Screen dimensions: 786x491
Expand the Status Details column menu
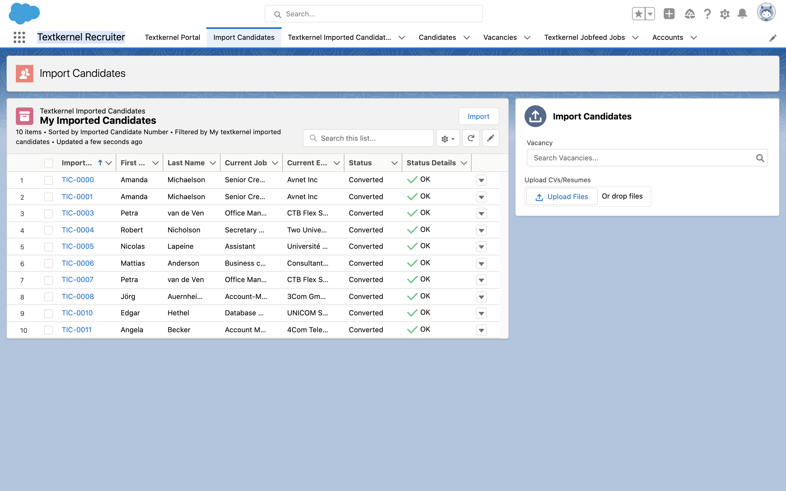[x=464, y=163]
